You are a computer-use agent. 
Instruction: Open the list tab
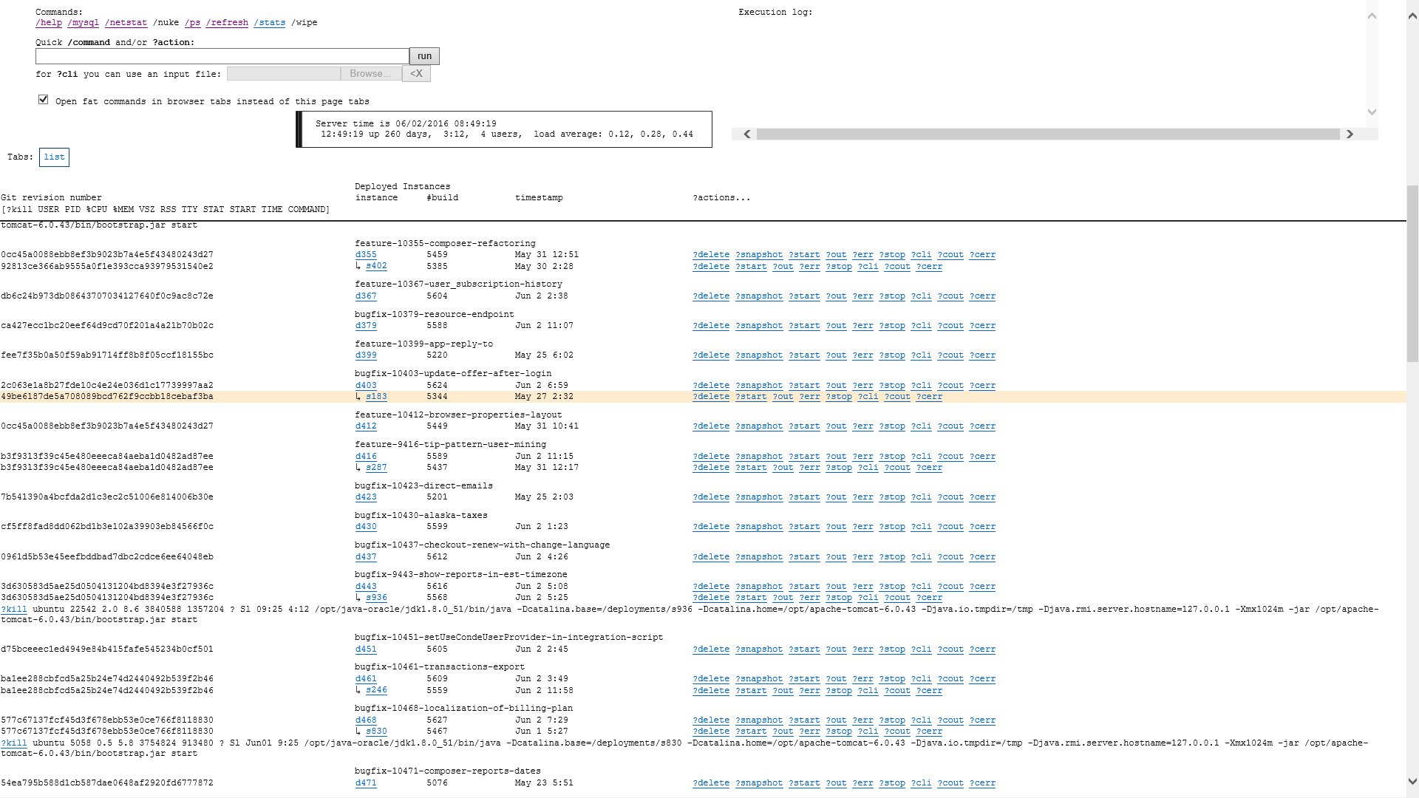click(54, 157)
